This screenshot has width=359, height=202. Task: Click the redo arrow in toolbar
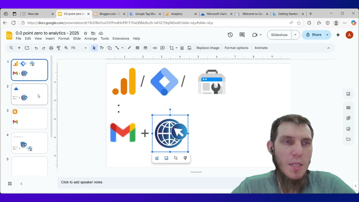point(43,48)
